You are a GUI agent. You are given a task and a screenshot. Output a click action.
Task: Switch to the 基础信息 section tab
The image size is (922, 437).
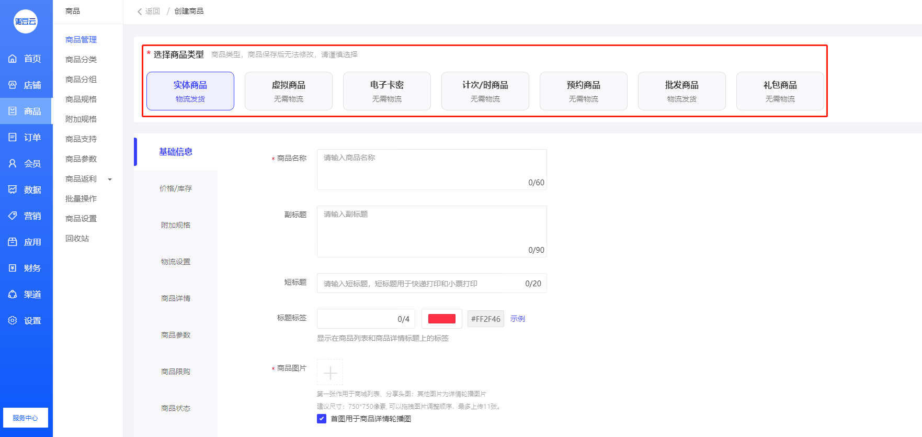tap(176, 152)
